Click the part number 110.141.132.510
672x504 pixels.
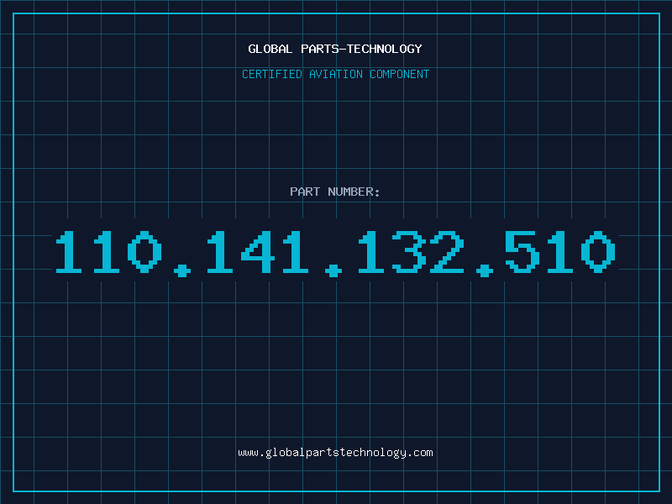(335, 254)
